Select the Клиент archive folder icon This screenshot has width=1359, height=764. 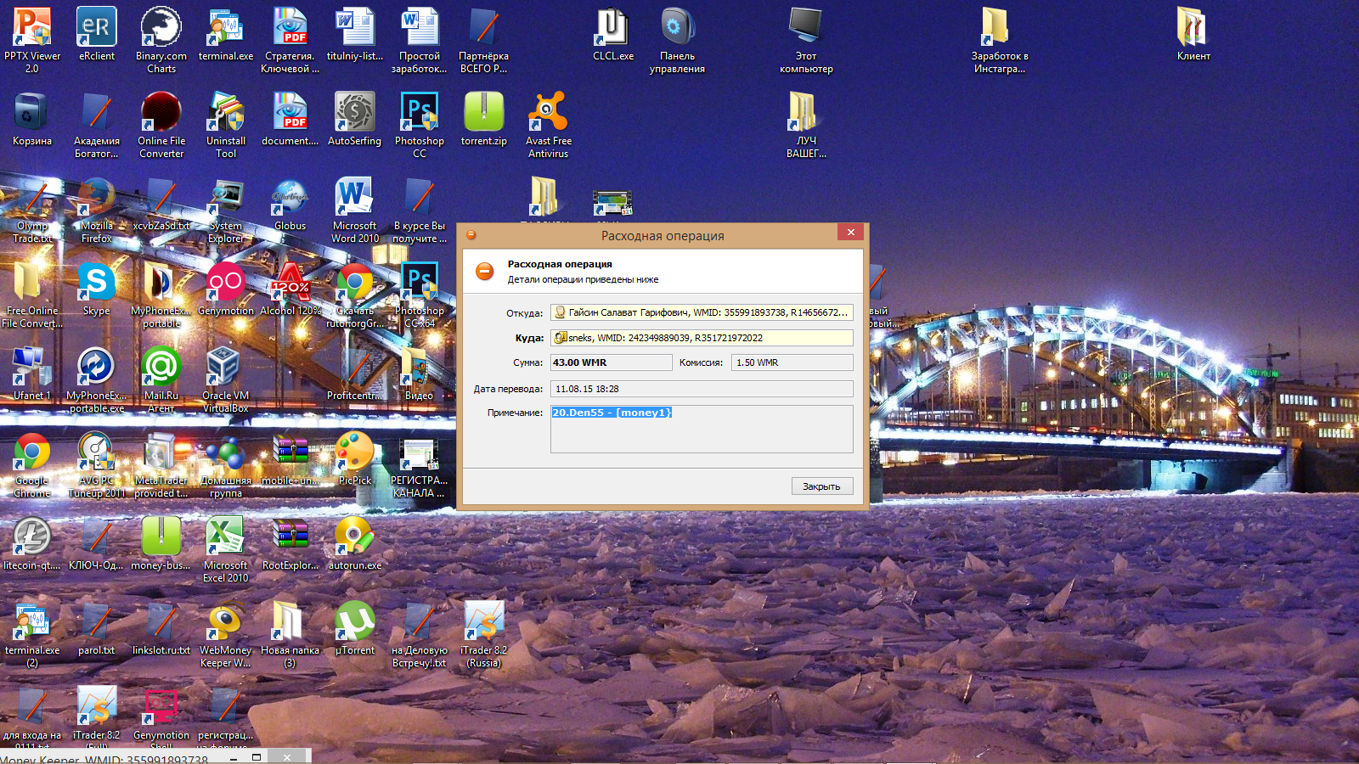pos(1193,34)
